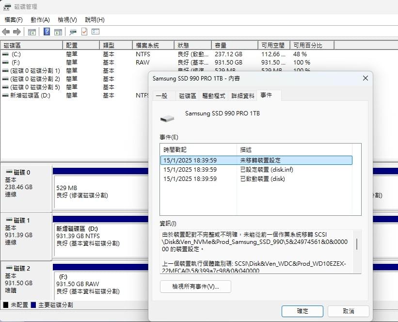The width and height of the screenshot is (398, 322).
Task: Click the Disk Management title bar icon
Action: coord(7,7)
